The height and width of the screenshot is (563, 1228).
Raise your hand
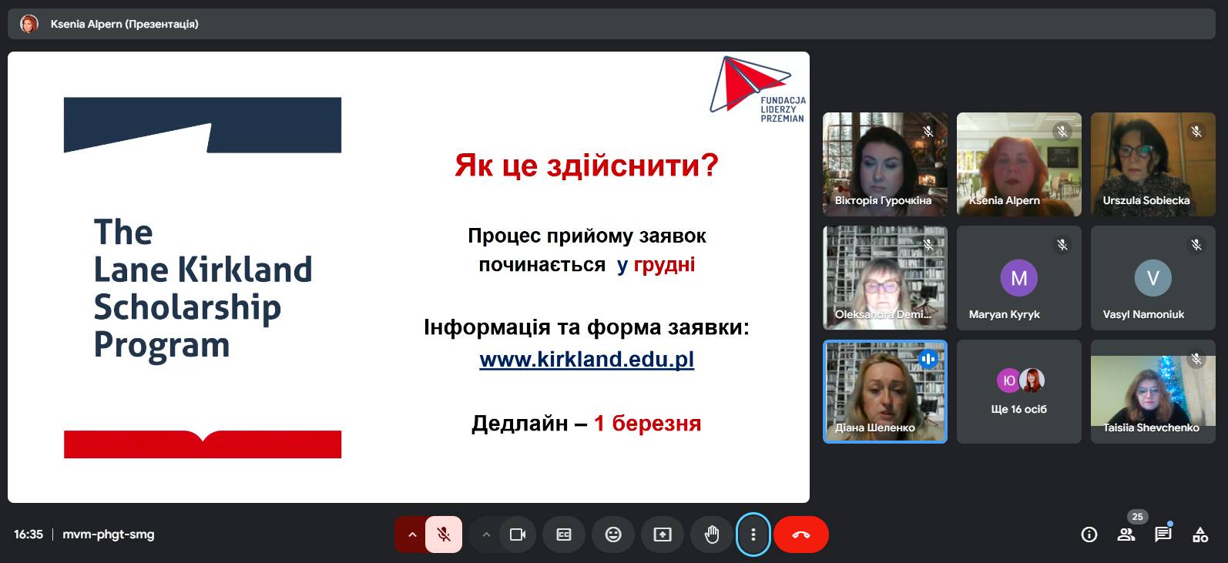tap(712, 535)
